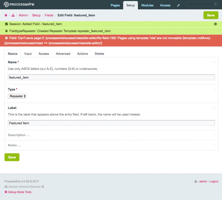Screen dimensions: 222x200
Task: Click the bottom green Save button
Action: coord(12,157)
